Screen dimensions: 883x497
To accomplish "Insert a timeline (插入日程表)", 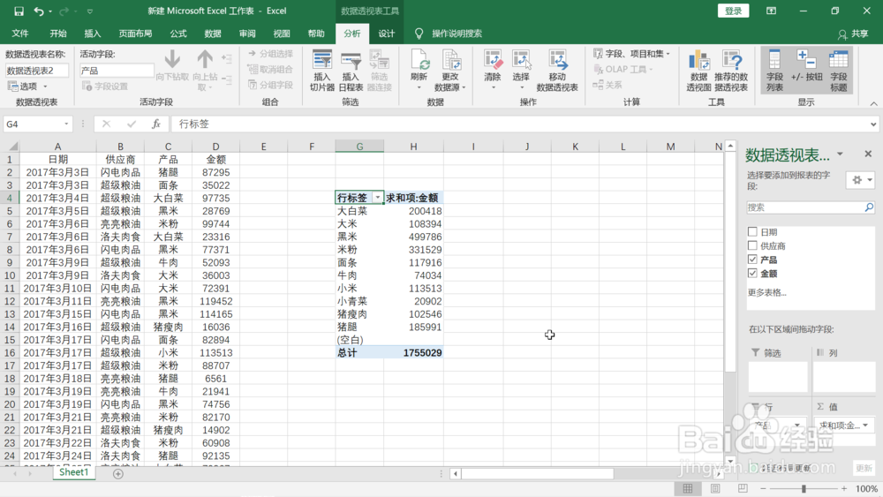I will 351,71.
